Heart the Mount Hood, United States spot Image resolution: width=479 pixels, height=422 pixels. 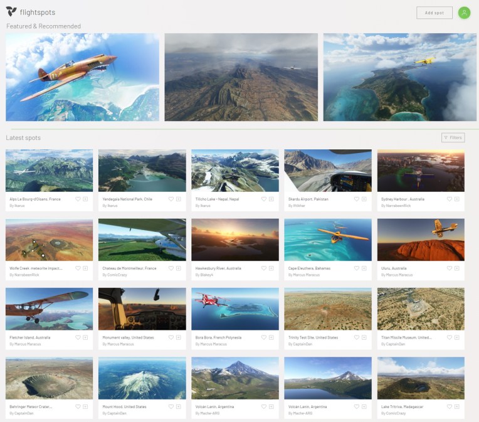pos(171,406)
